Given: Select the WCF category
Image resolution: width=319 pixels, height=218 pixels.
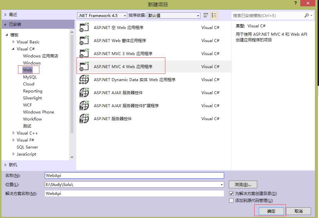Looking at the screenshot, I should (27, 105).
